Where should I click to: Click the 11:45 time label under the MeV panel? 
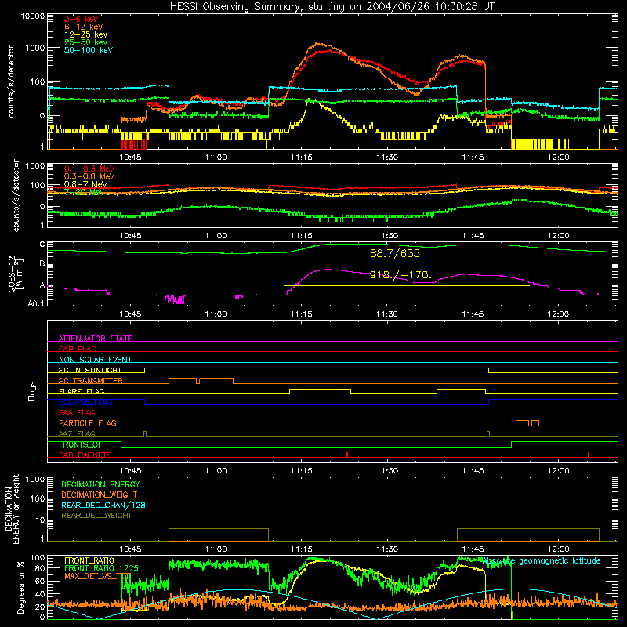[473, 236]
